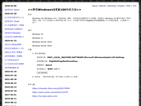
Task: Collapse the 2026-02-06 date group
Action: click(x=11, y=6)
